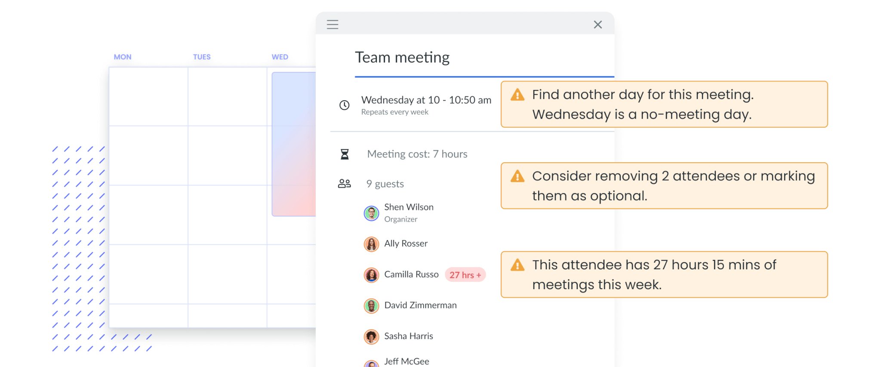Select the TUES column header
The height and width of the screenshot is (367, 881).
tap(202, 57)
